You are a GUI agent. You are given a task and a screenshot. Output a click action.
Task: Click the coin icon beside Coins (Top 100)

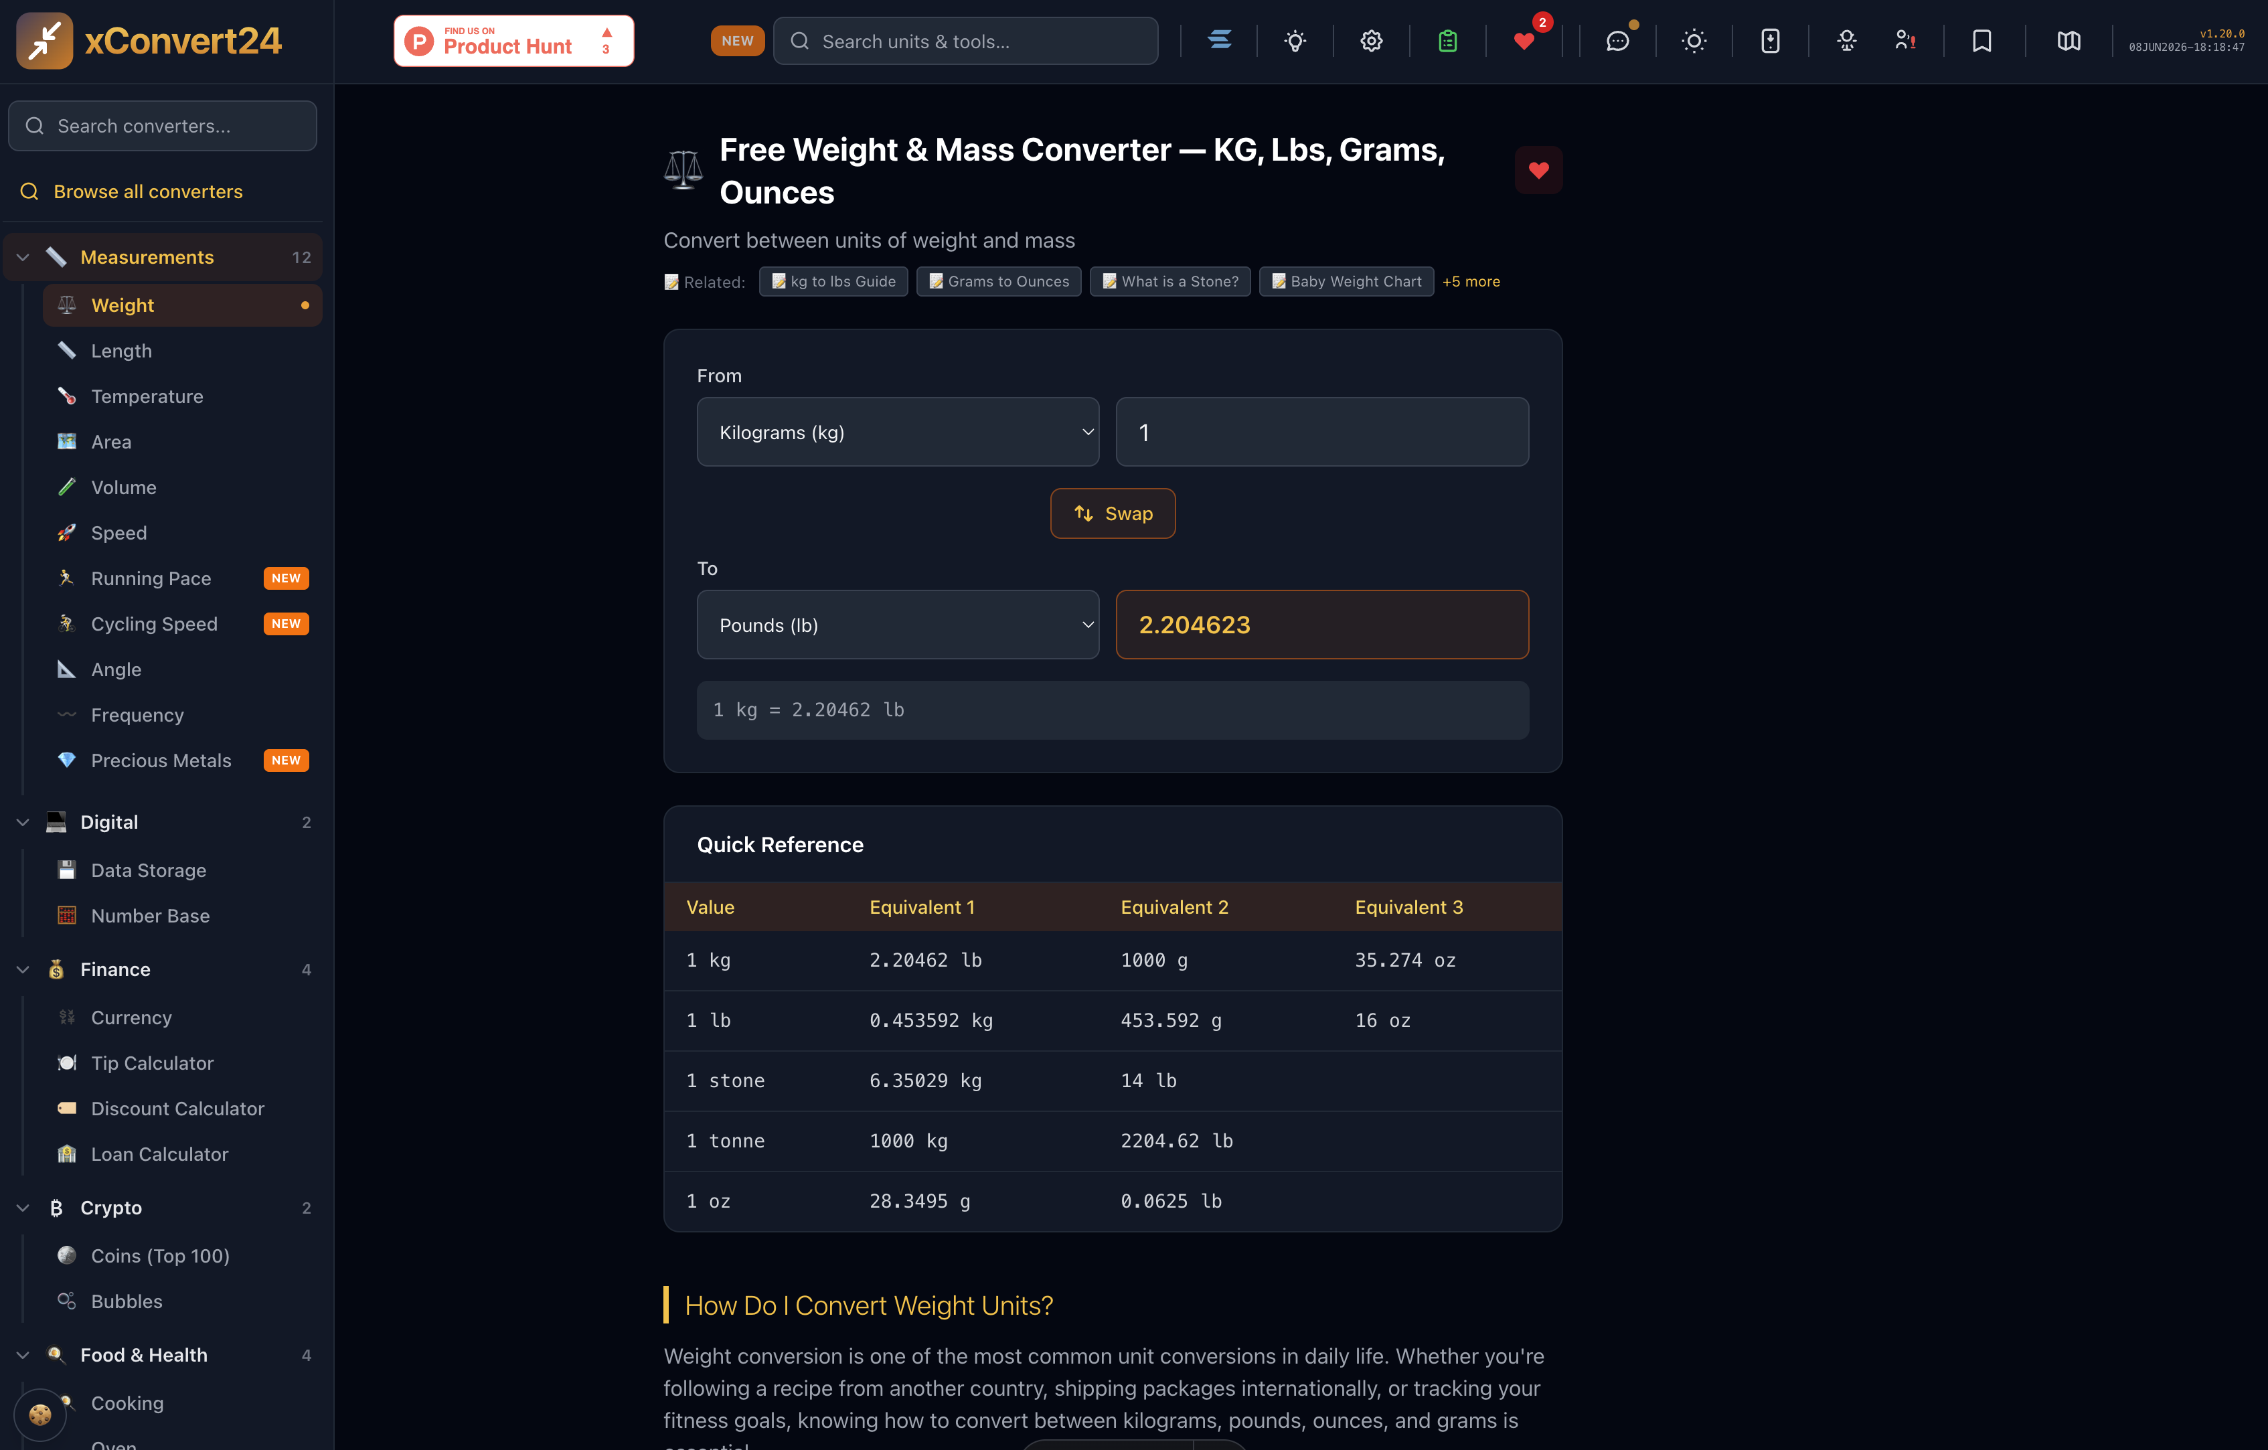point(67,1255)
